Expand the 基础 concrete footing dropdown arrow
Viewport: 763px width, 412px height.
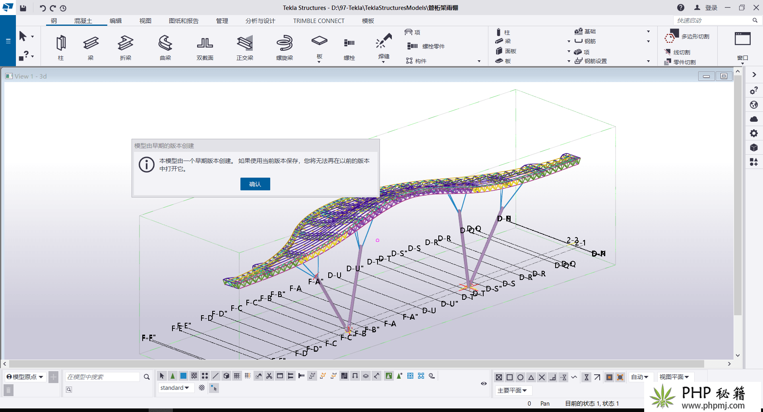pyautogui.click(x=648, y=31)
